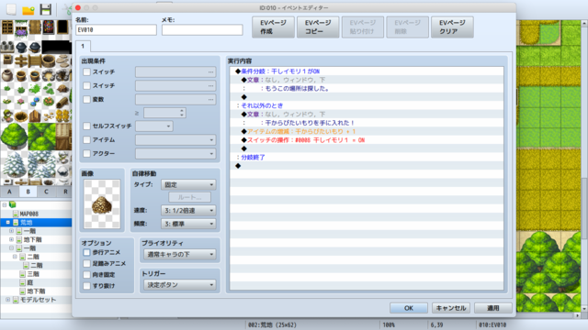Switch to tileset tab A
The image size is (588, 330).
point(9,192)
